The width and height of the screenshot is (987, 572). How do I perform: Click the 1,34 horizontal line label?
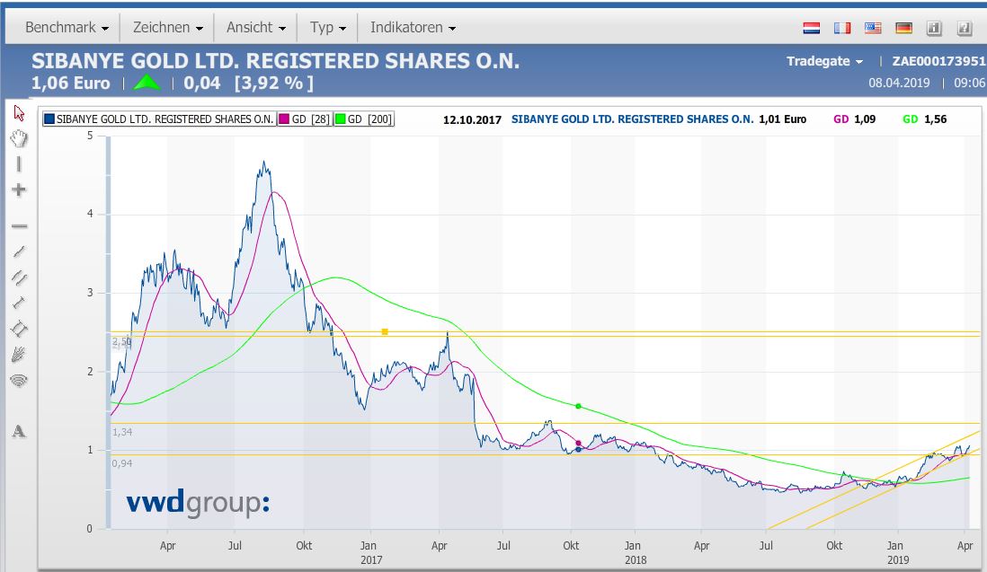(122, 432)
